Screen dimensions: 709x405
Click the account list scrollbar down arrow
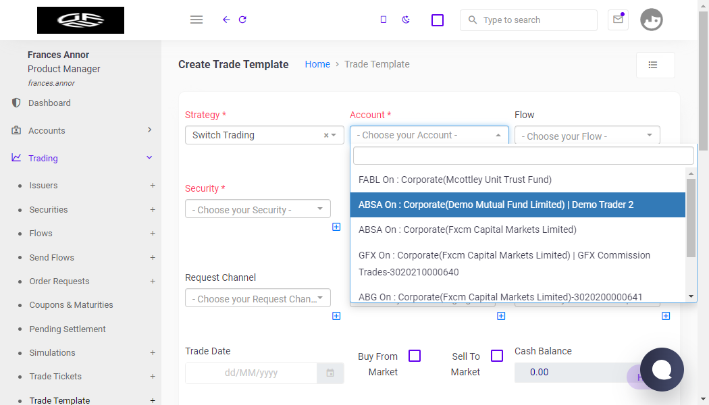[691, 296]
